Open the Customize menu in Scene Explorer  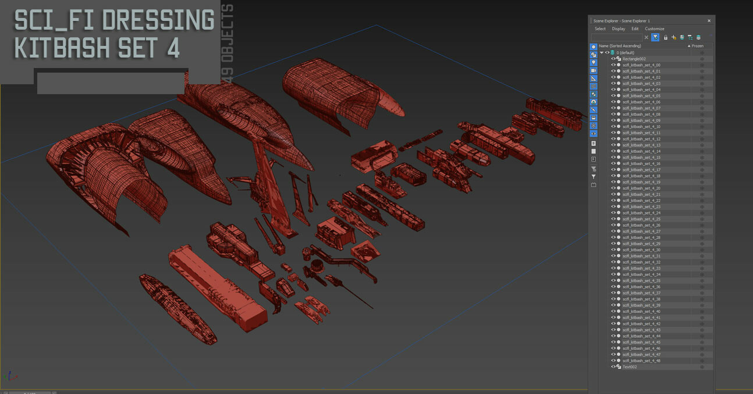pyautogui.click(x=655, y=28)
